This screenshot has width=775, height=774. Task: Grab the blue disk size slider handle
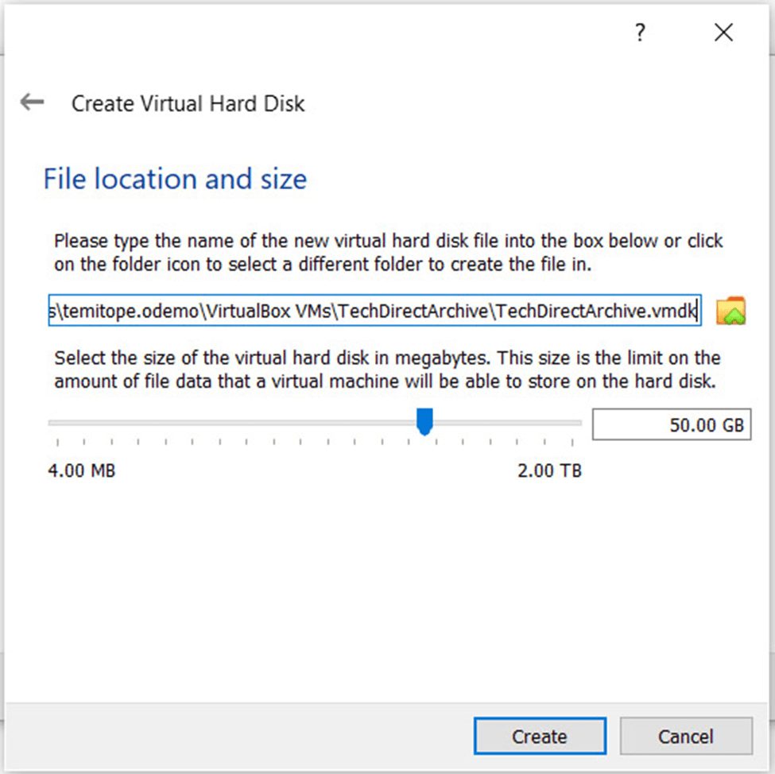(x=424, y=422)
